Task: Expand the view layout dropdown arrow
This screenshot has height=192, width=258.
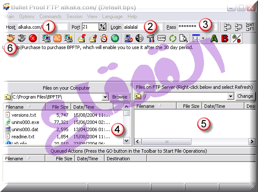Action: click(203, 38)
